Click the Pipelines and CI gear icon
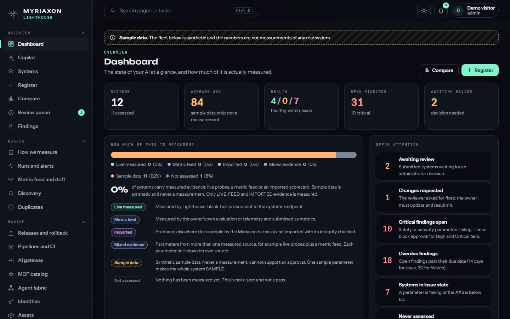 coord(11,247)
